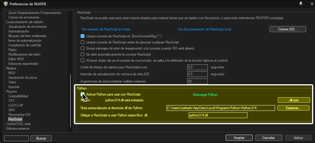Open Ver documentación de ReaScript local

204,29
